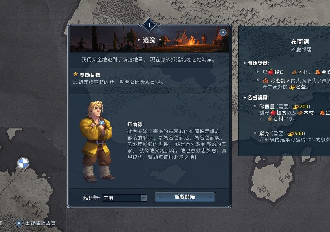Image resolution: width=330 pixels, height=232 pixels.
Task: Click the stone icon next to 石材+10
Action: pyautogui.click(x=270, y=119)
